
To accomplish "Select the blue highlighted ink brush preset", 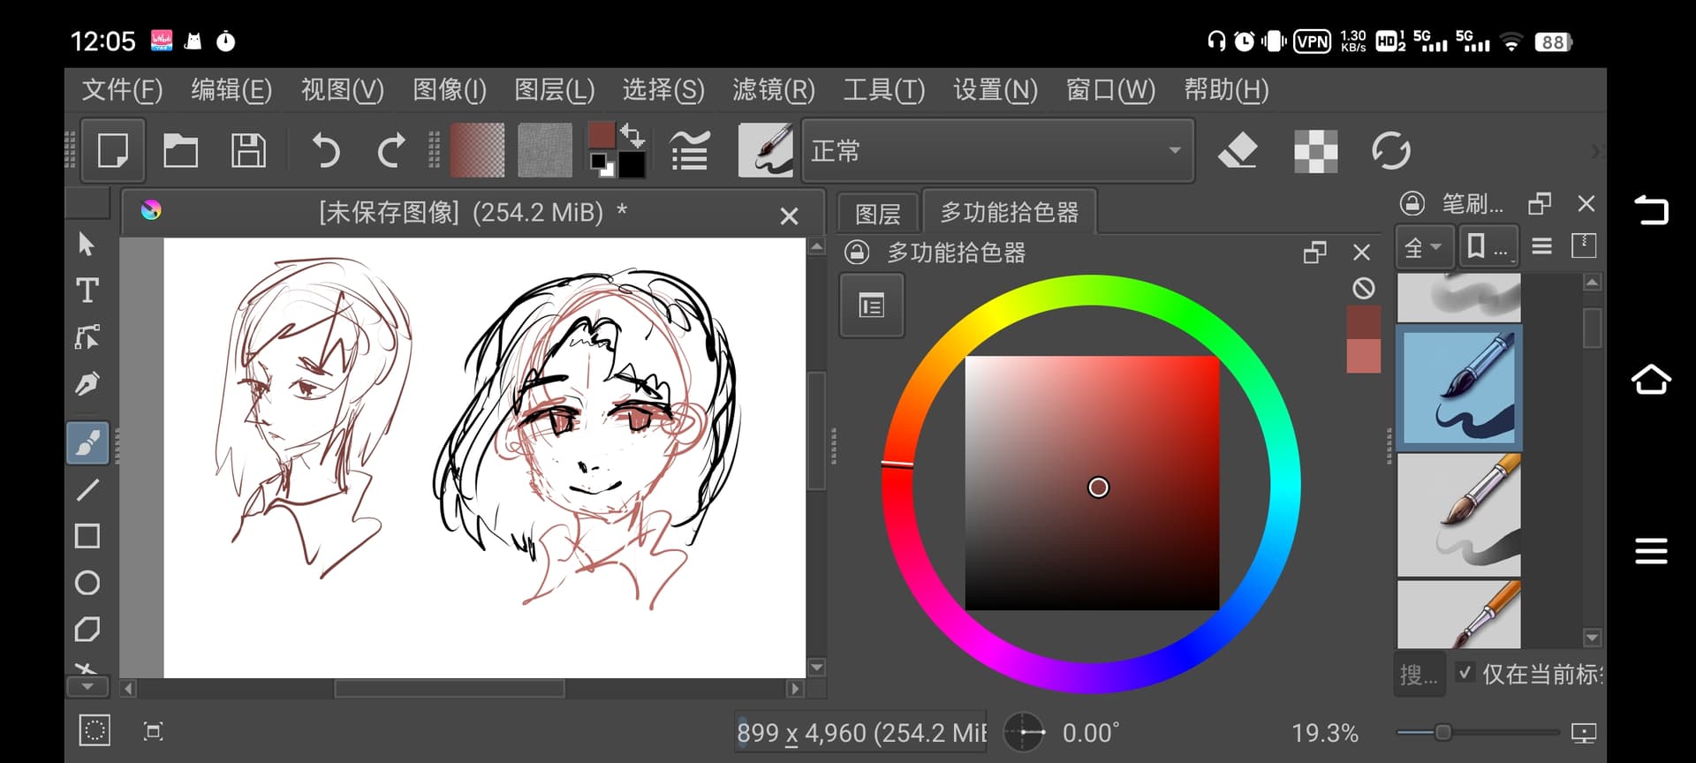I will (x=1459, y=388).
